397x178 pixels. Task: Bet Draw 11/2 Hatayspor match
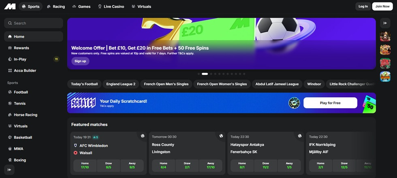(x=266, y=165)
